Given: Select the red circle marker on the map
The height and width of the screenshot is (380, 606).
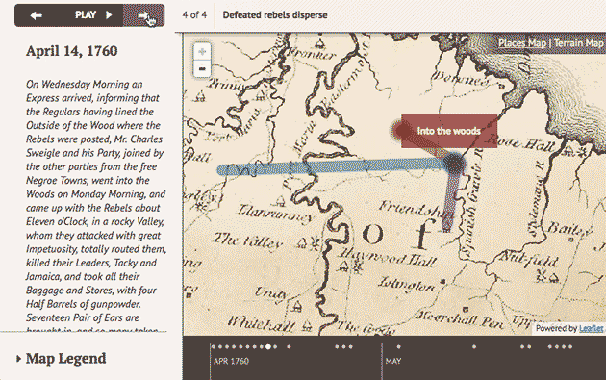Looking at the screenshot, I should click(402, 130).
